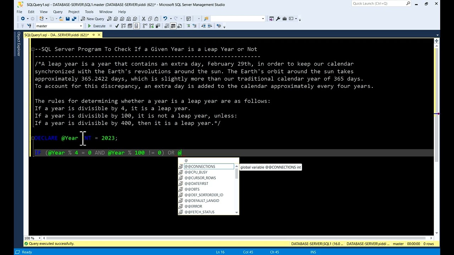This screenshot has height=255, width=454.
Task: Display the Estimated Execution Plan icon
Action: (x=123, y=26)
